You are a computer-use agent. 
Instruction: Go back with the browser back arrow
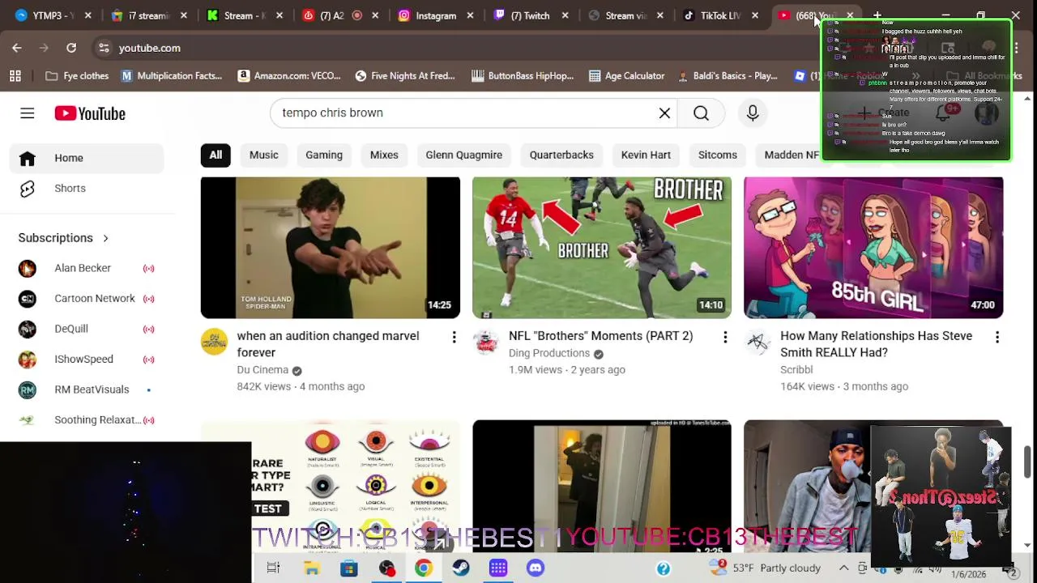tap(17, 48)
